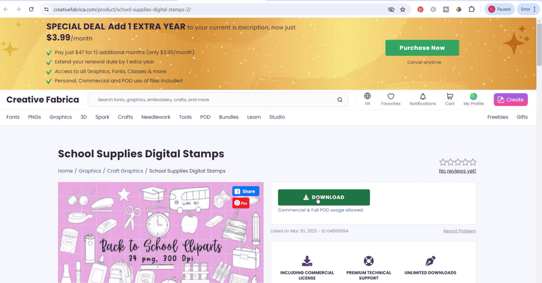The image size is (542, 283).
Task: Open the Pinterest browser extension icon
Action: coord(420,10)
